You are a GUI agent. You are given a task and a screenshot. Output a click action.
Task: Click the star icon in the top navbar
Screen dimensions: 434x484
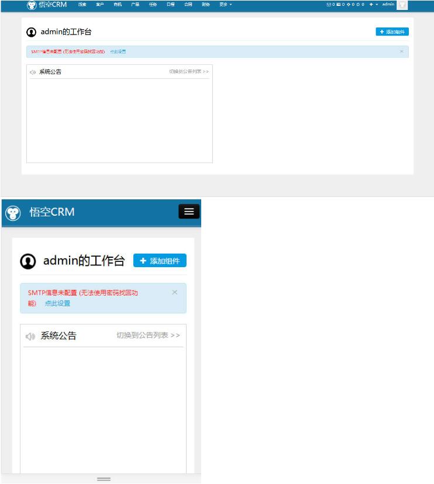point(358,5)
